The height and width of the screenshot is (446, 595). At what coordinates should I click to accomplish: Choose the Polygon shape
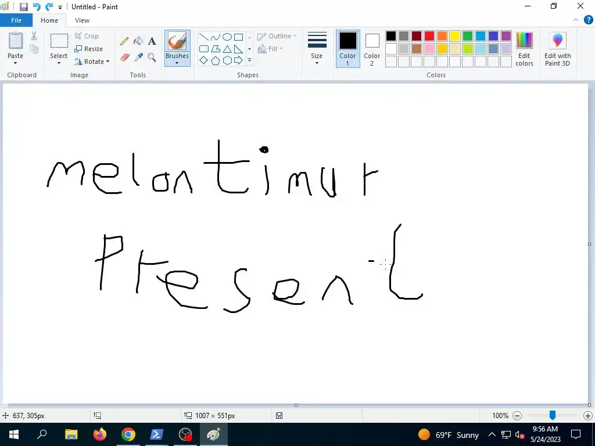coord(215,49)
